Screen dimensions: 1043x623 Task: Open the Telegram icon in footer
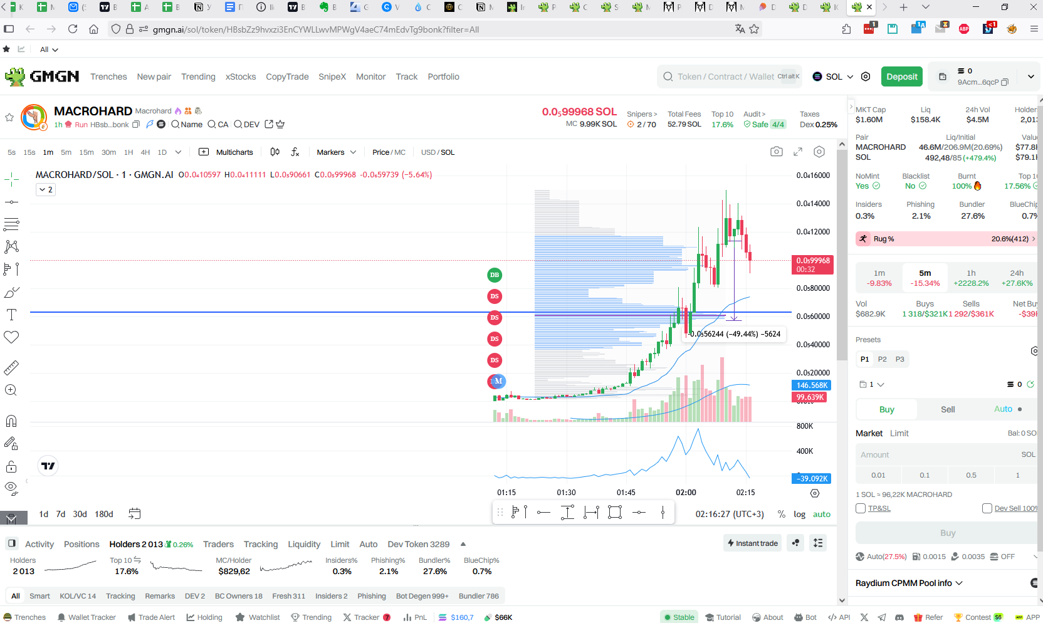[882, 617]
